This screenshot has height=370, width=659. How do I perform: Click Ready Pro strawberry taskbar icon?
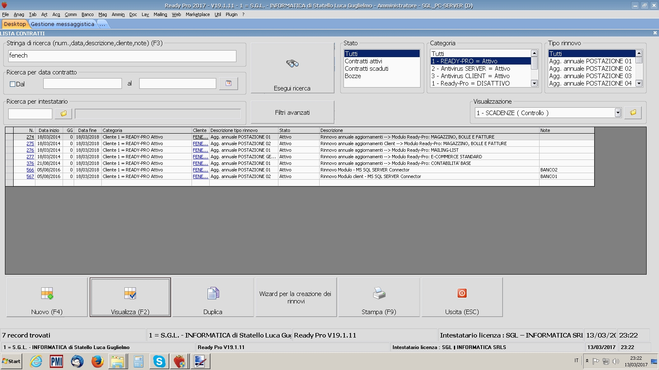point(179,361)
